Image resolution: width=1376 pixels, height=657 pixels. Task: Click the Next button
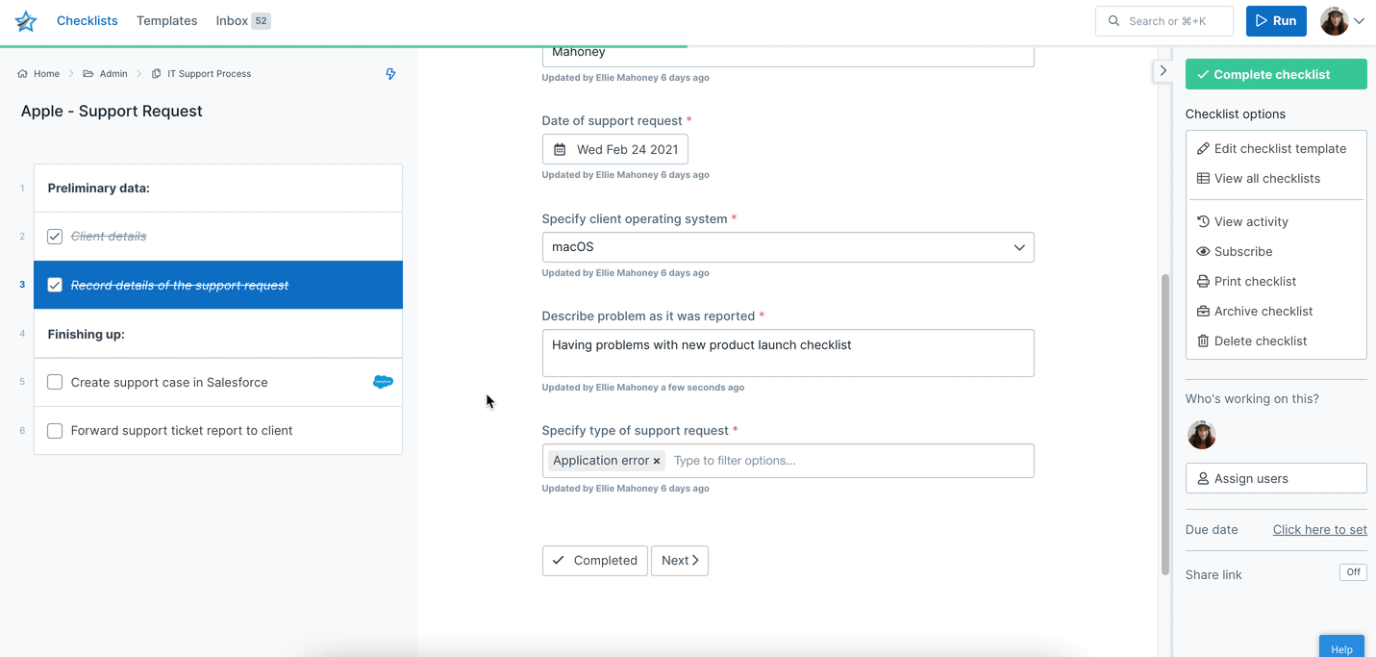pos(680,561)
